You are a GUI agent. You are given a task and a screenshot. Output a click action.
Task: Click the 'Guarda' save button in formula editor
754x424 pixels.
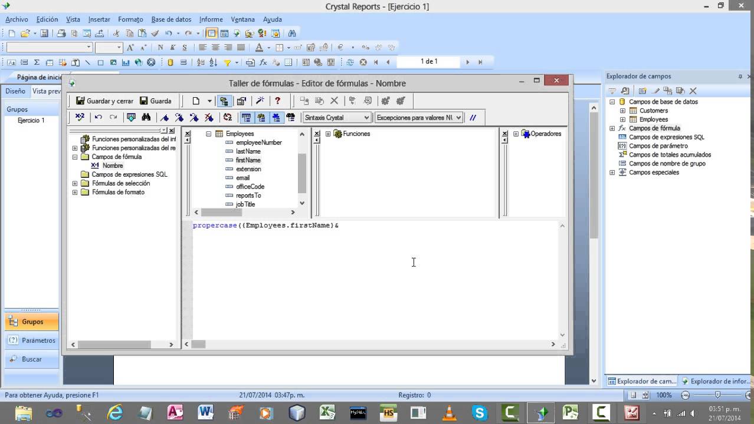tap(156, 101)
